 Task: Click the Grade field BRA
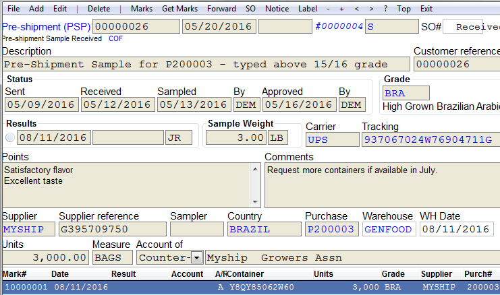pos(406,93)
